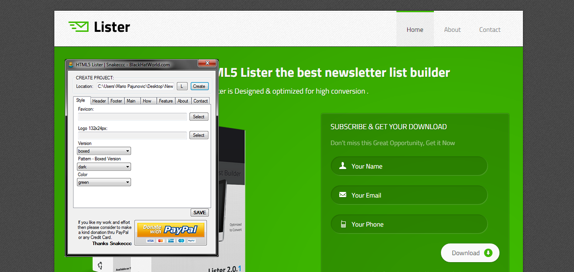Click the person icon in Your Name field
The height and width of the screenshot is (272, 574).
tap(343, 166)
